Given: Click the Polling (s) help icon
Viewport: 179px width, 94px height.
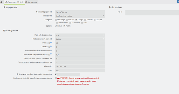Looking at the screenshot, I should [51, 42].
